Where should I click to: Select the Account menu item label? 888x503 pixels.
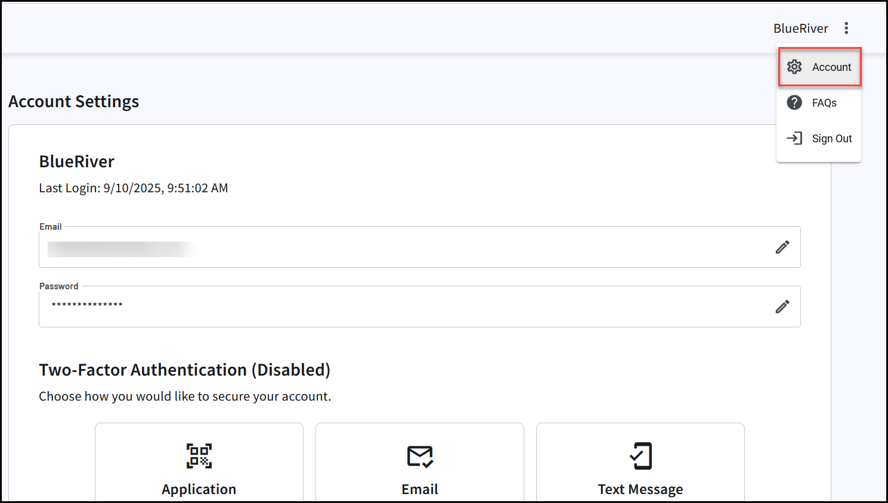(x=831, y=67)
